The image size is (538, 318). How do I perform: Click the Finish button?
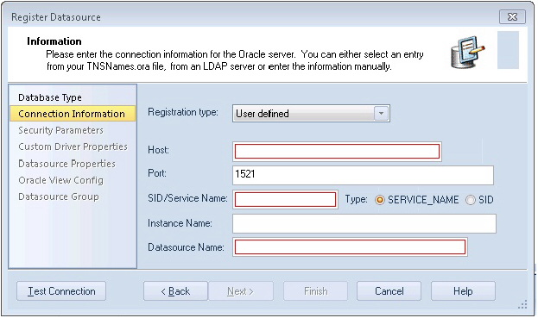(316, 291)
